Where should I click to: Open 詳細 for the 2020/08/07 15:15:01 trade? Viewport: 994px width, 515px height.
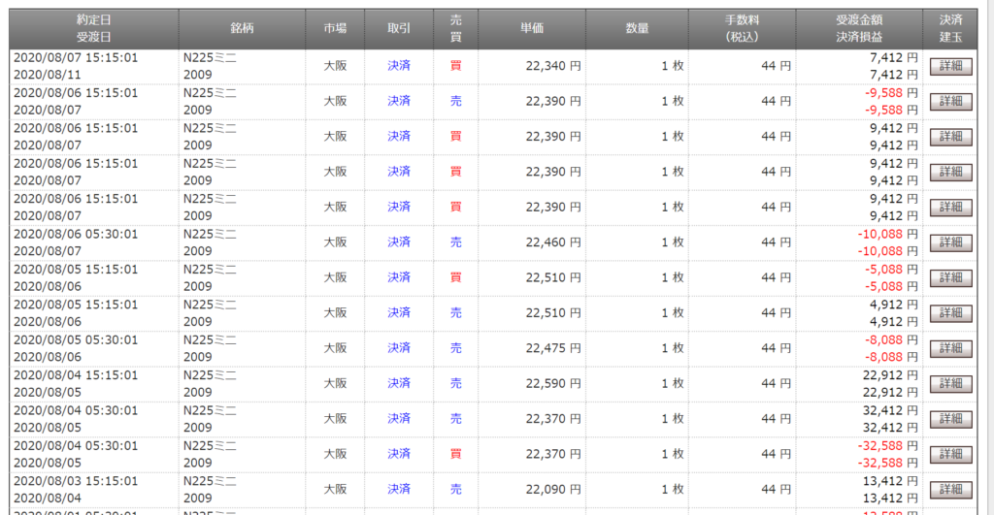point(950,66)
